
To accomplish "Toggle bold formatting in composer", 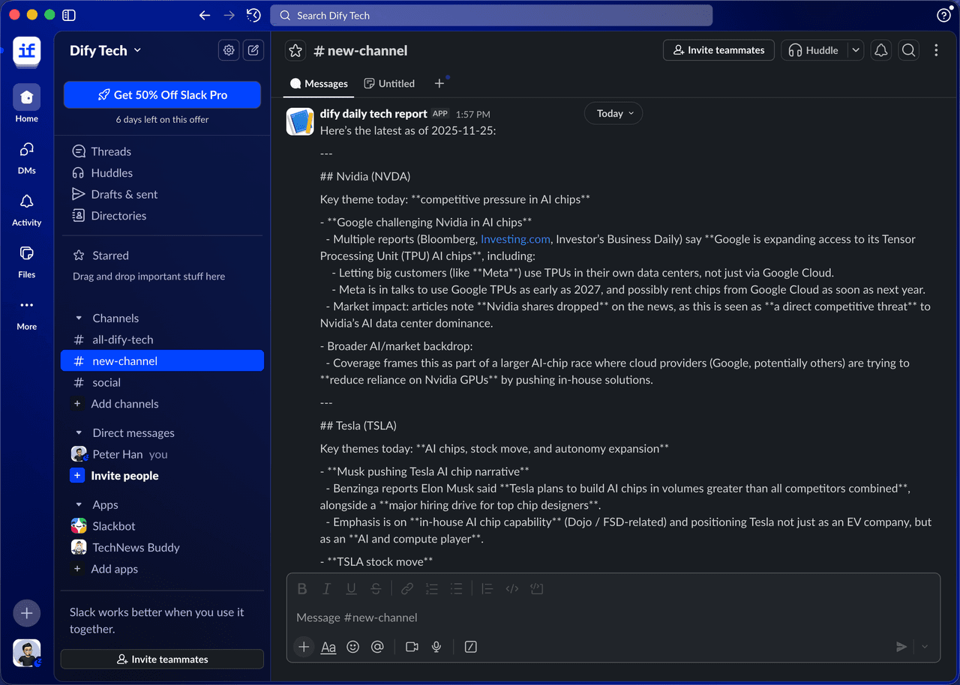I will (x=302, y=589).
